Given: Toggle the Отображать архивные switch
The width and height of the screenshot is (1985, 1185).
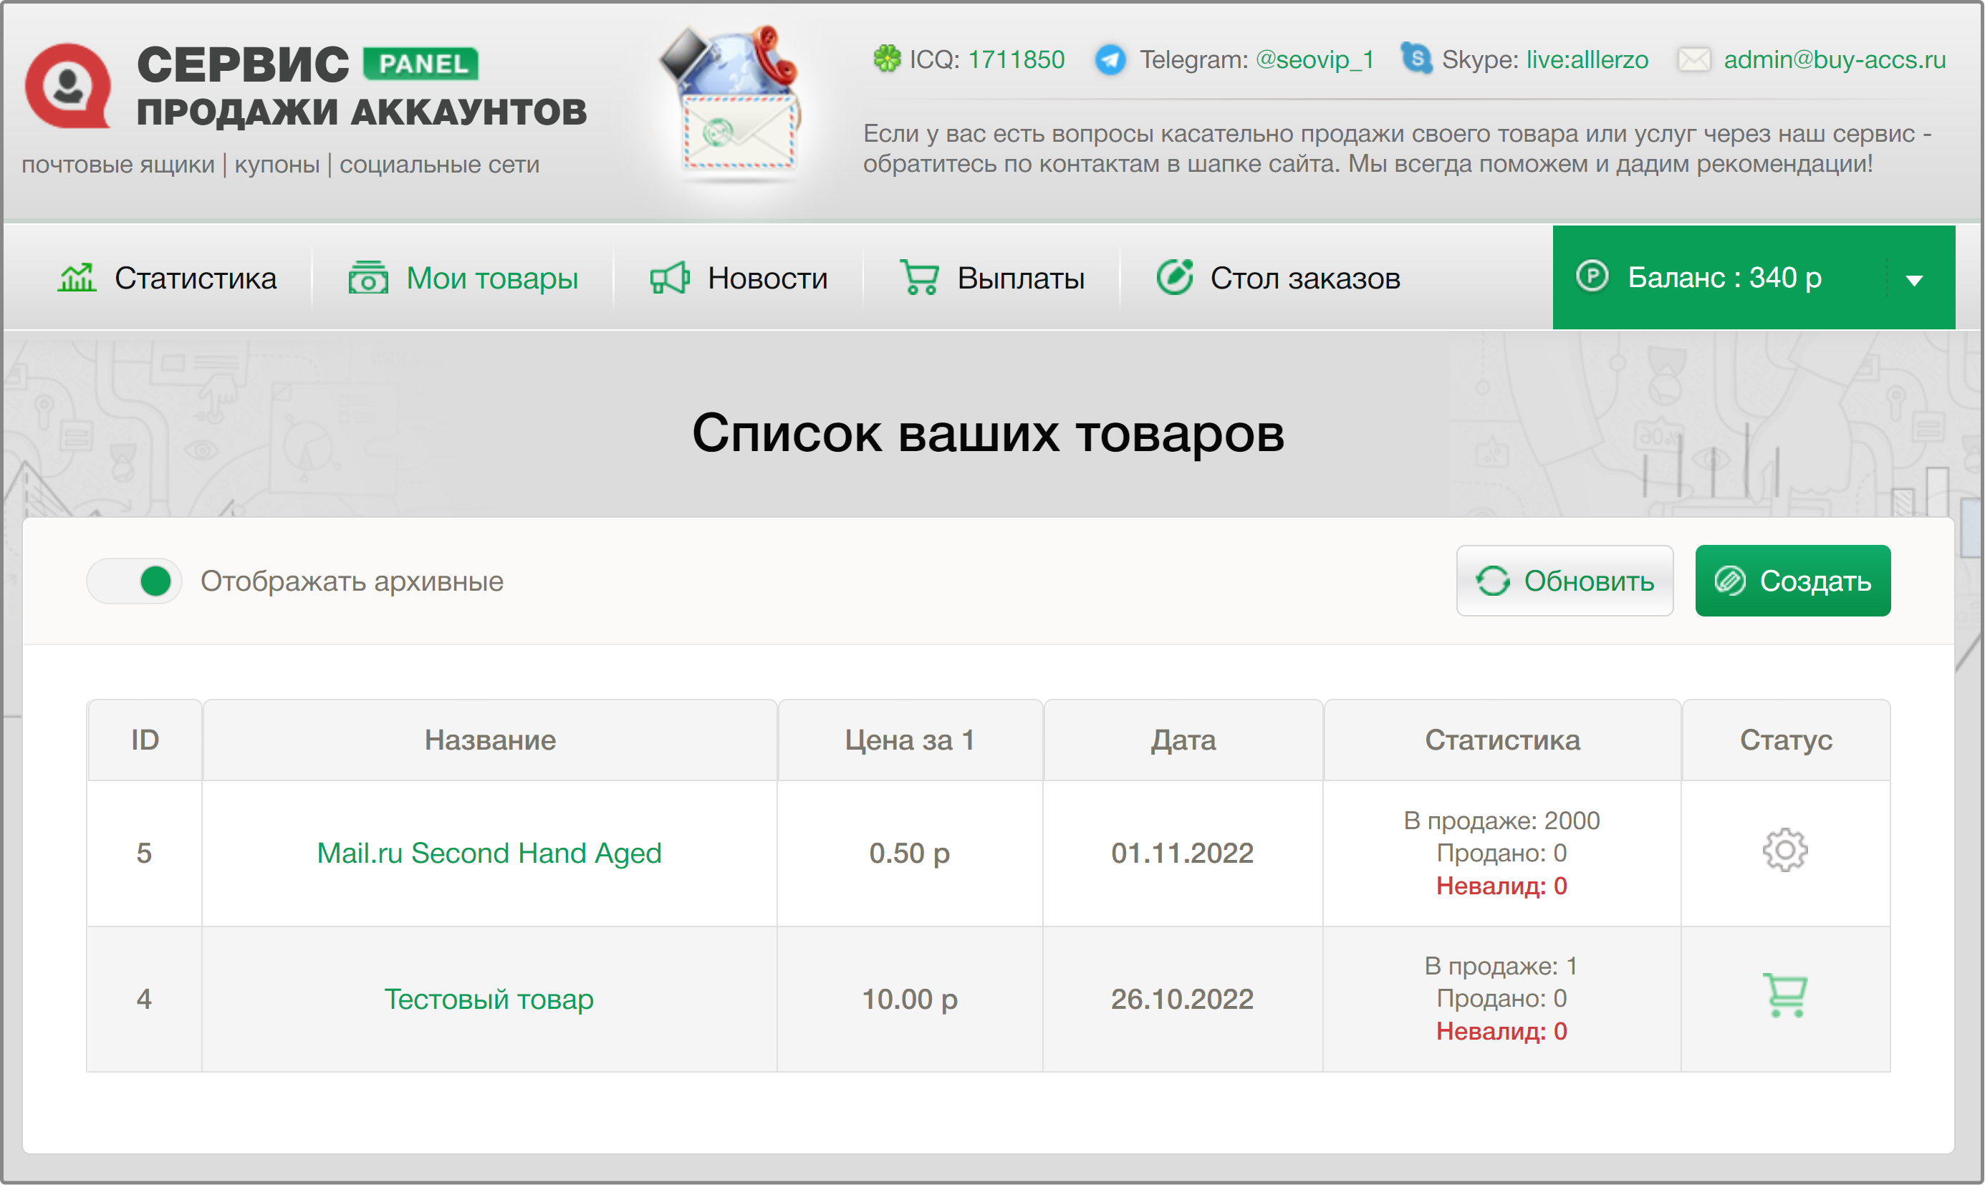Looking at the screenshot, I should tap(134, 581).
